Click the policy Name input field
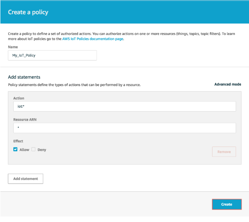 tap(52, 55)
